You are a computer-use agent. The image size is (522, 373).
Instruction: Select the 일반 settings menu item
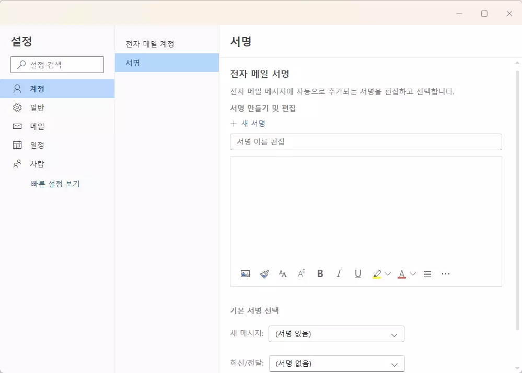pyautogui.click(x=36, y=107)
